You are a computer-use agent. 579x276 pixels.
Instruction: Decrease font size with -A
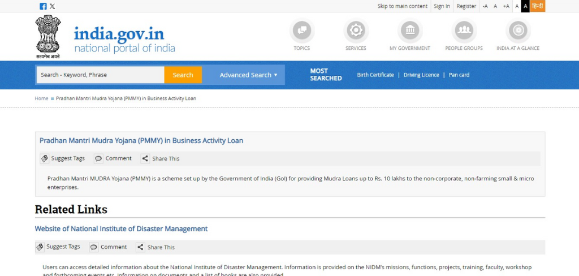tap(485, 6)
